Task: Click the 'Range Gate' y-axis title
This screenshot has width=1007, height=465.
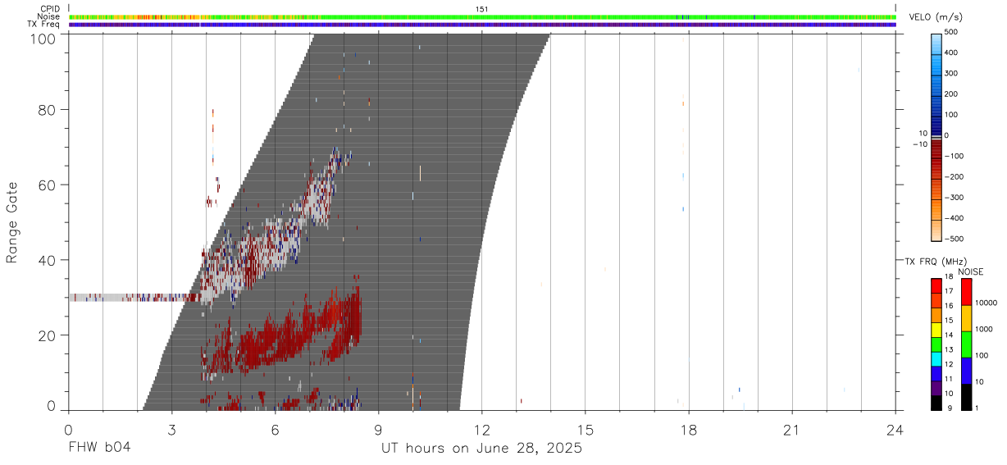Action: (12, 222)
